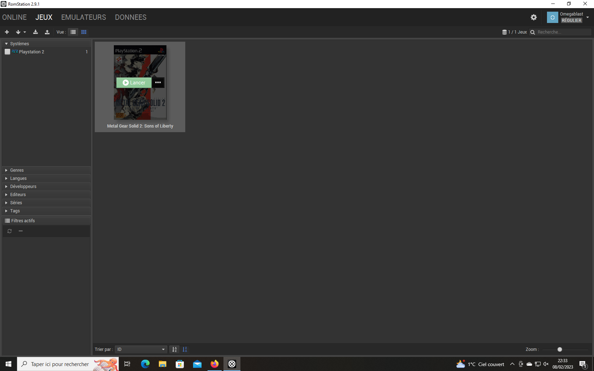
Task: Switch to grid view
Action: coord(84,32)
